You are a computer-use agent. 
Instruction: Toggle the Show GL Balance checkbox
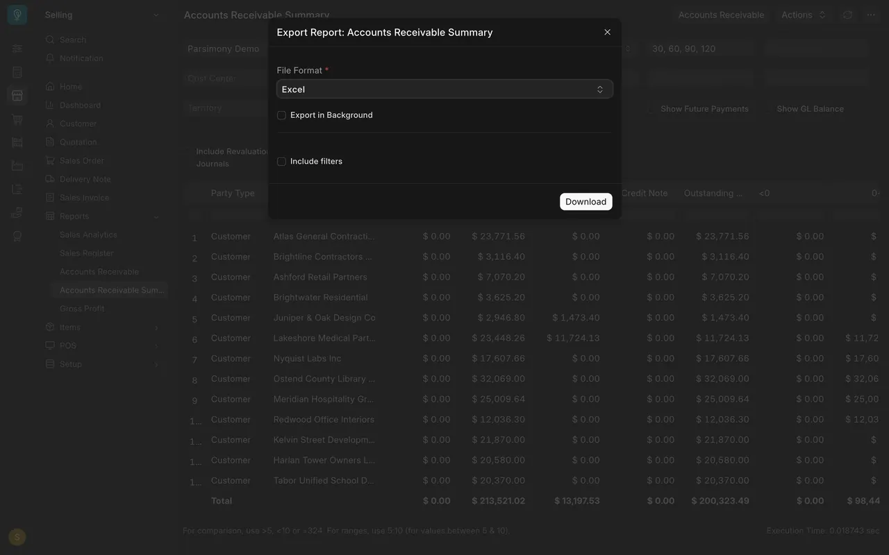tap(767, 109)
